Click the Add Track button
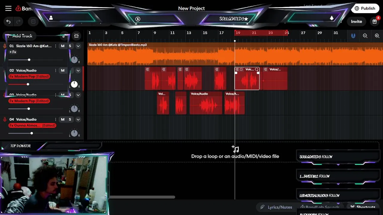This screenshot has height=215, width=383. tap(20, 36)
